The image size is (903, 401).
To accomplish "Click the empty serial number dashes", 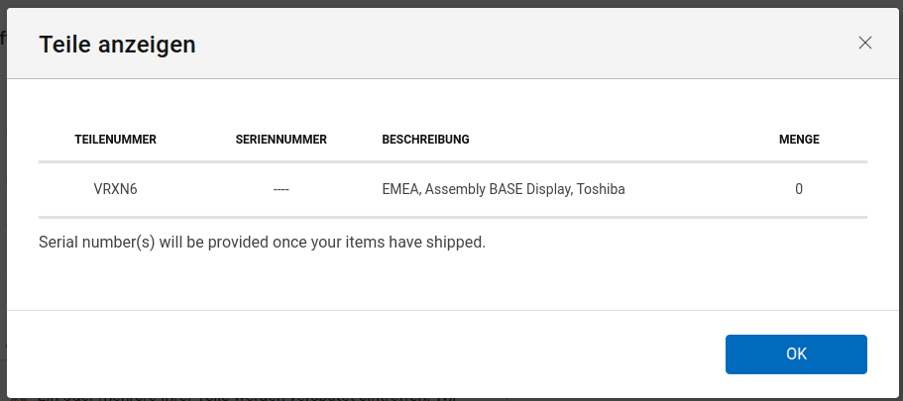I will [x=282, y=189].
